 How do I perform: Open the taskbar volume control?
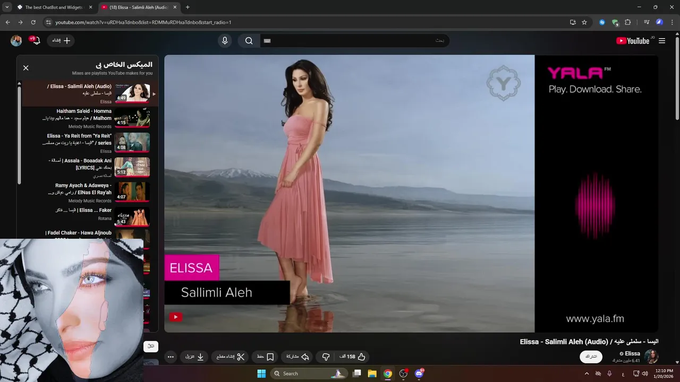pyautogui.click(x=645, y=374)
